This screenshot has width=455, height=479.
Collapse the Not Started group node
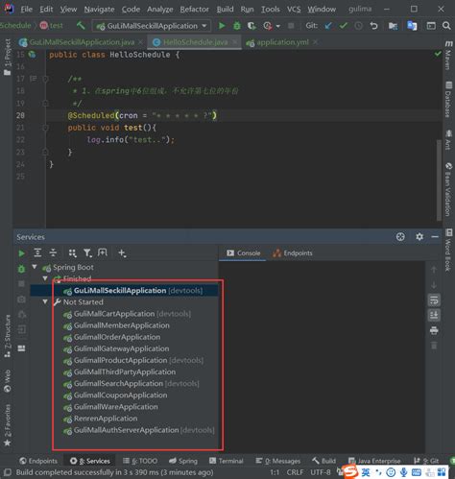(x=45, y=301)
